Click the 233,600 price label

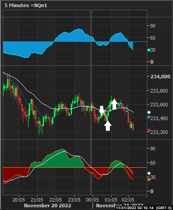pyautogui.click(x=159, y=105)
